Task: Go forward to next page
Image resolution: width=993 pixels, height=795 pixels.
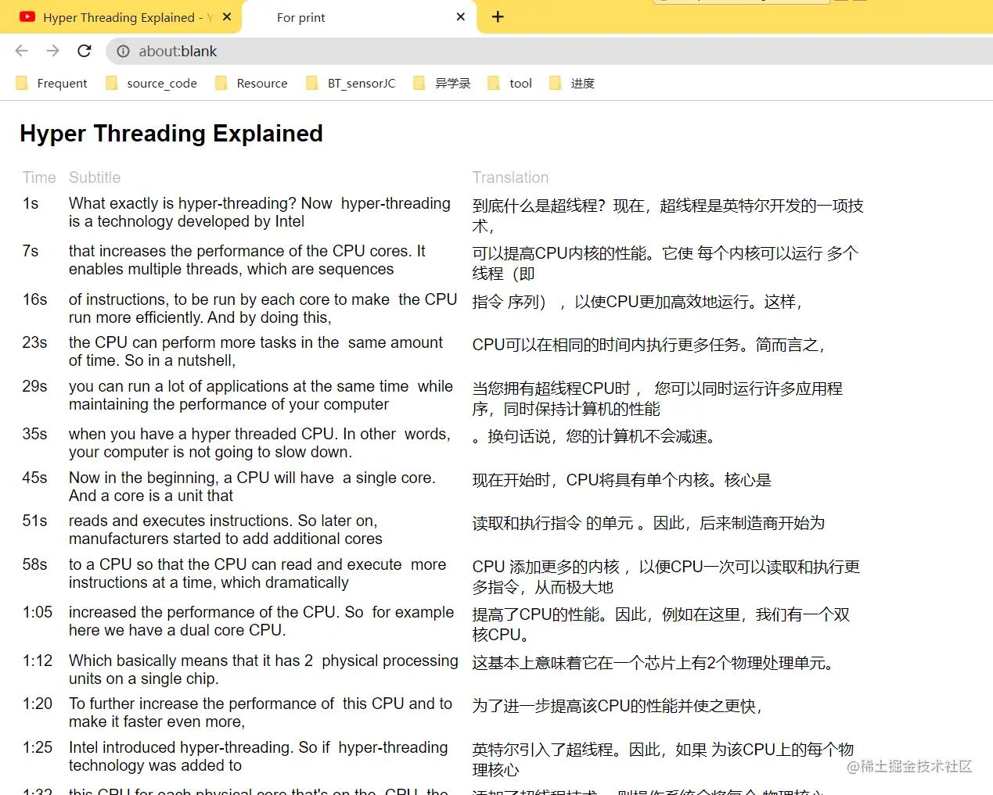Action: coord(52,51)
